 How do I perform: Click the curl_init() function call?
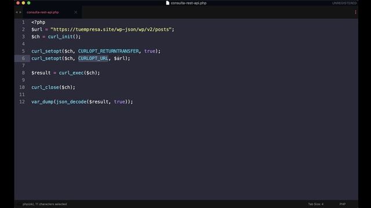click(63, 36)
